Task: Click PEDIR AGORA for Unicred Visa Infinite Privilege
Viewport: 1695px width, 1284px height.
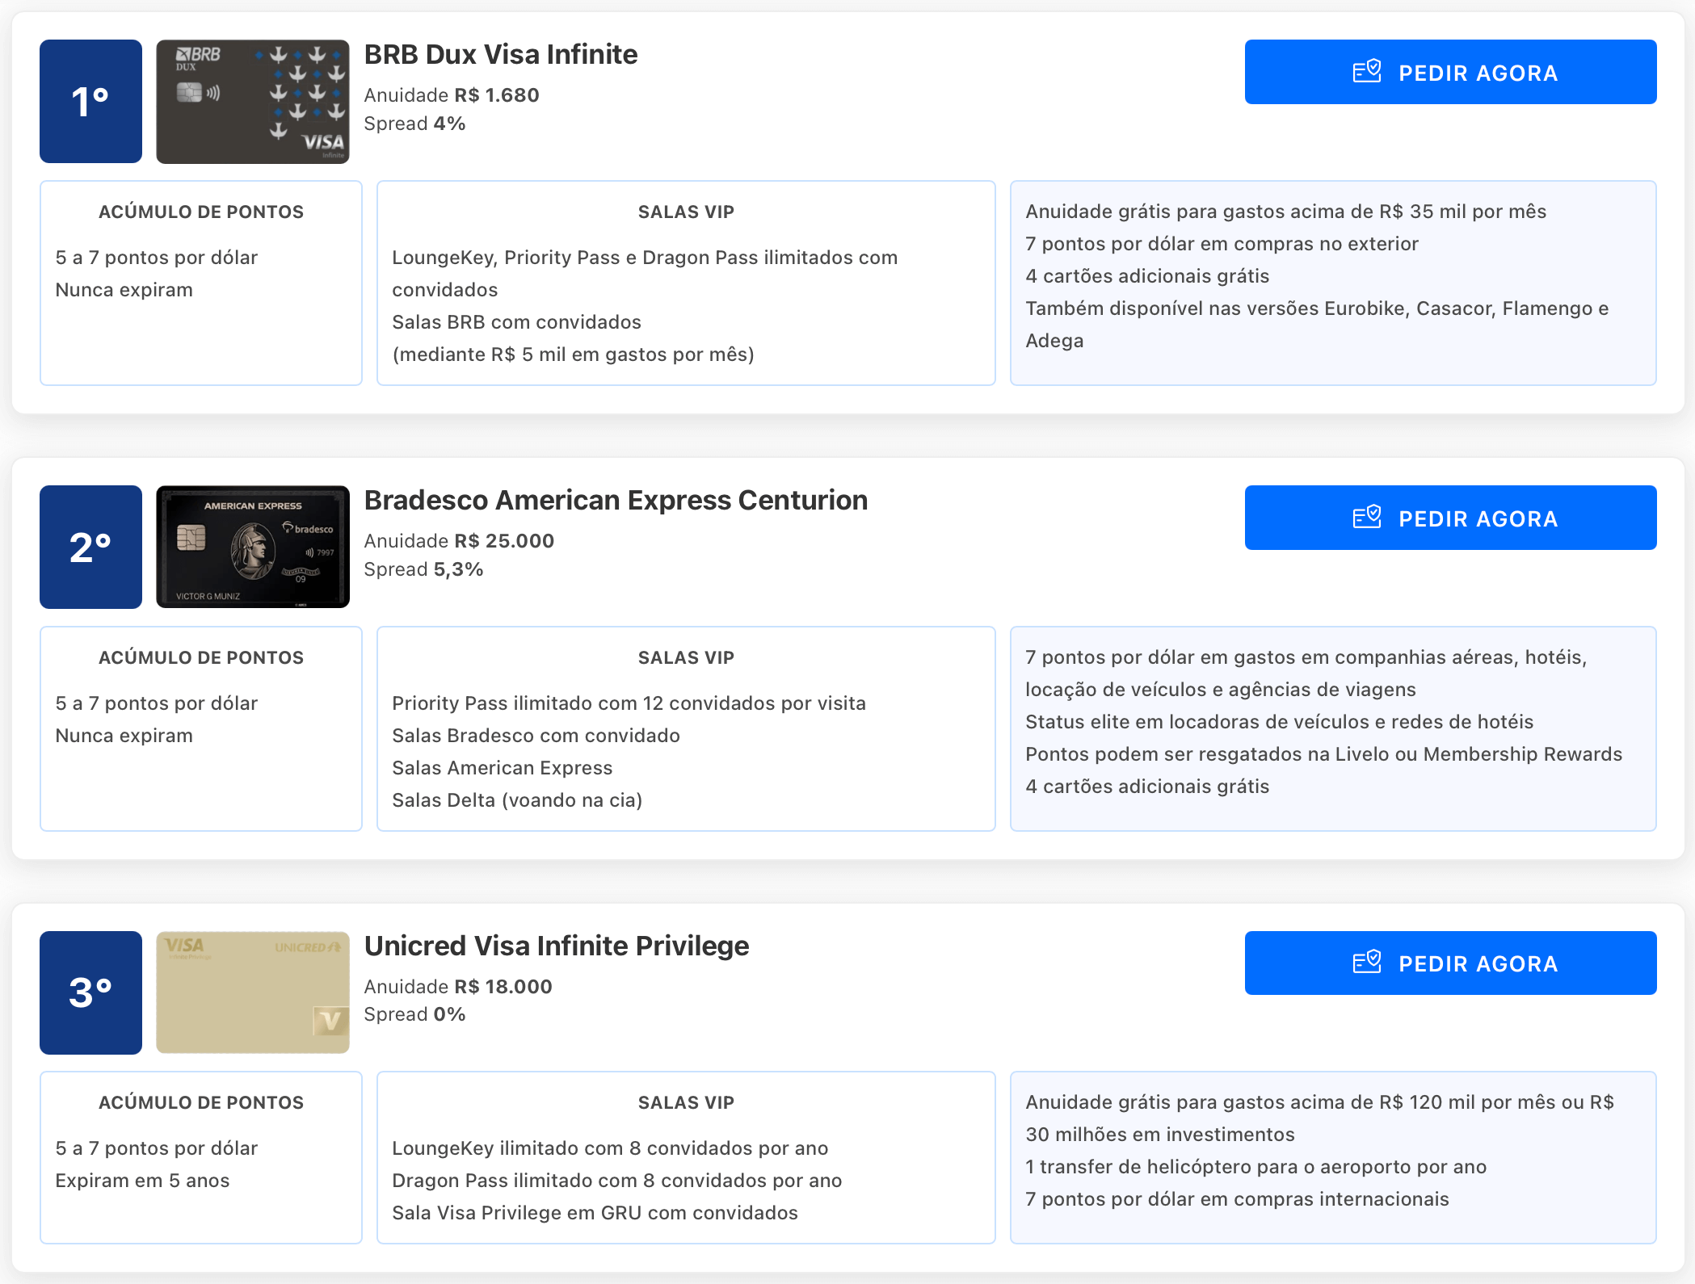Action: (1450, 963)
